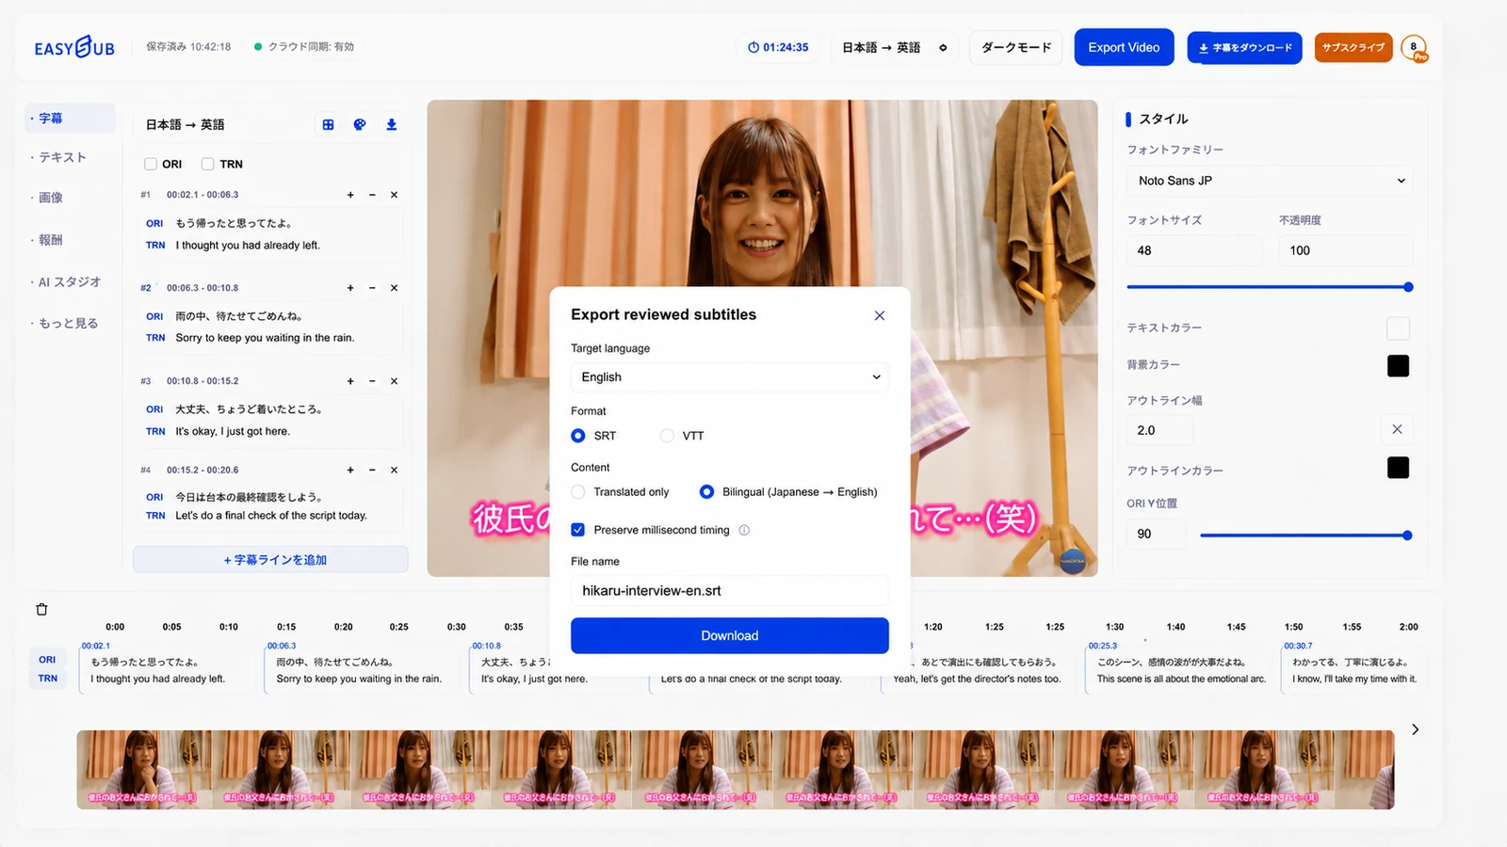Viewport: 1507px width, 847px height.
Task: Click the ORI Y位置 slider handle
Action: pos(1407,535)
